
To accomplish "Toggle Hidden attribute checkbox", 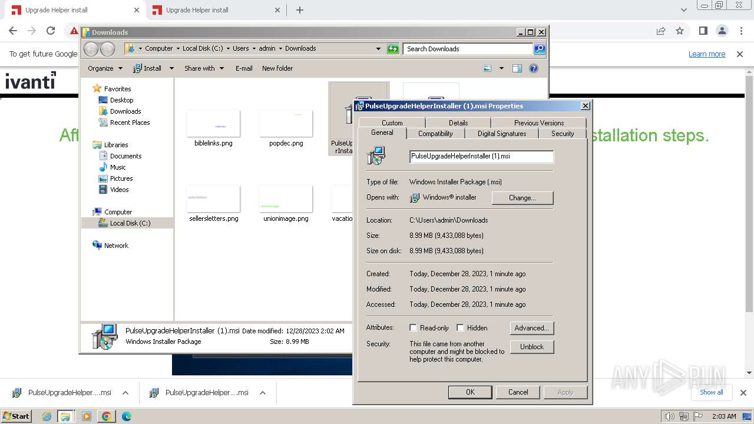I will (x=461, y=328).
